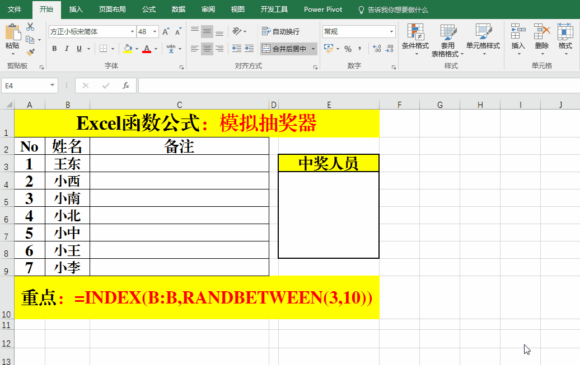Open font group dialog launcher
The width and height of the screenshot is (580, 365).
[x=181, y=67]
